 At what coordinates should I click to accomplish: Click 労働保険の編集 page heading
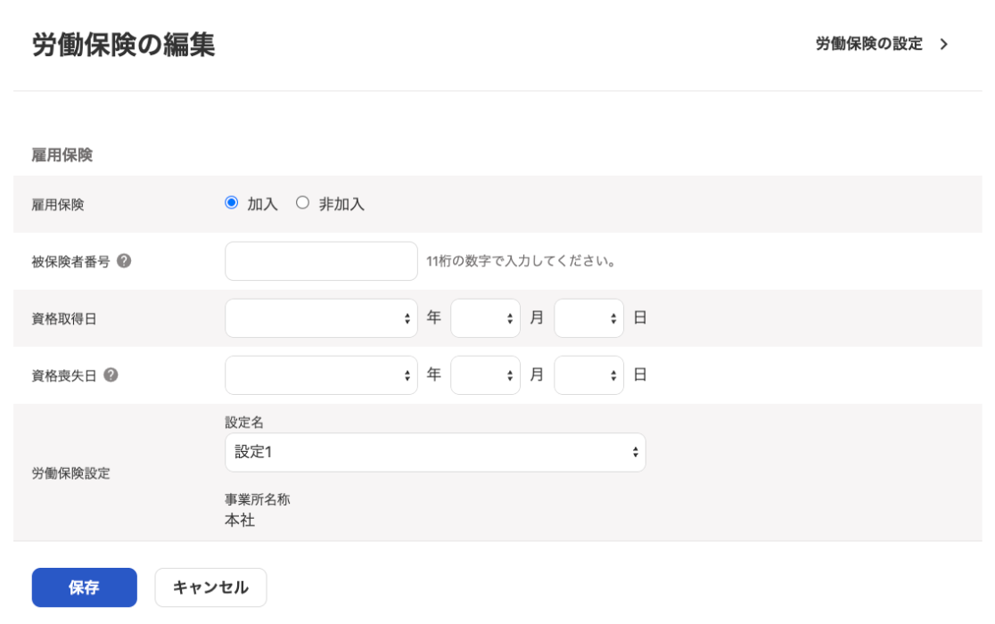click(123, 45)
